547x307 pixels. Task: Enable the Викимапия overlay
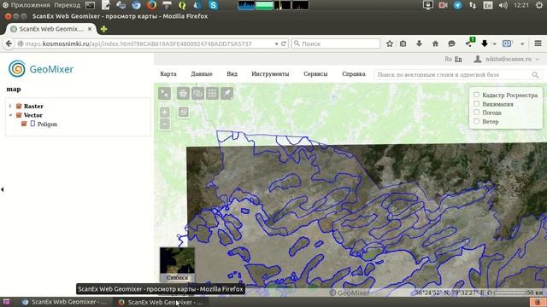click(477, 103)
